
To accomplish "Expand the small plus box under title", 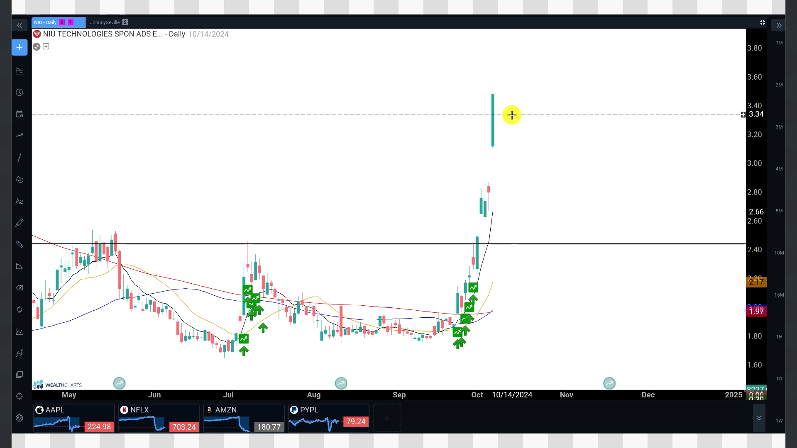I will 46,46.
